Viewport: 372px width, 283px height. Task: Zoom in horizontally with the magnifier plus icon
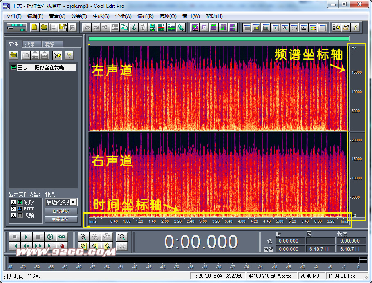point(83,237)
